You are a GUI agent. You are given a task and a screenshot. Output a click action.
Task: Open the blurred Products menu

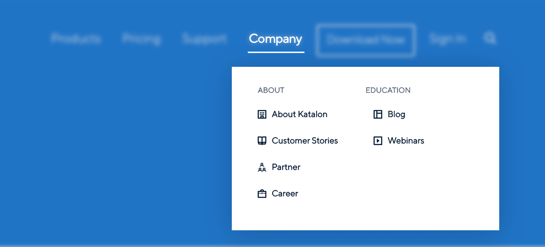[x=76, y=39]
